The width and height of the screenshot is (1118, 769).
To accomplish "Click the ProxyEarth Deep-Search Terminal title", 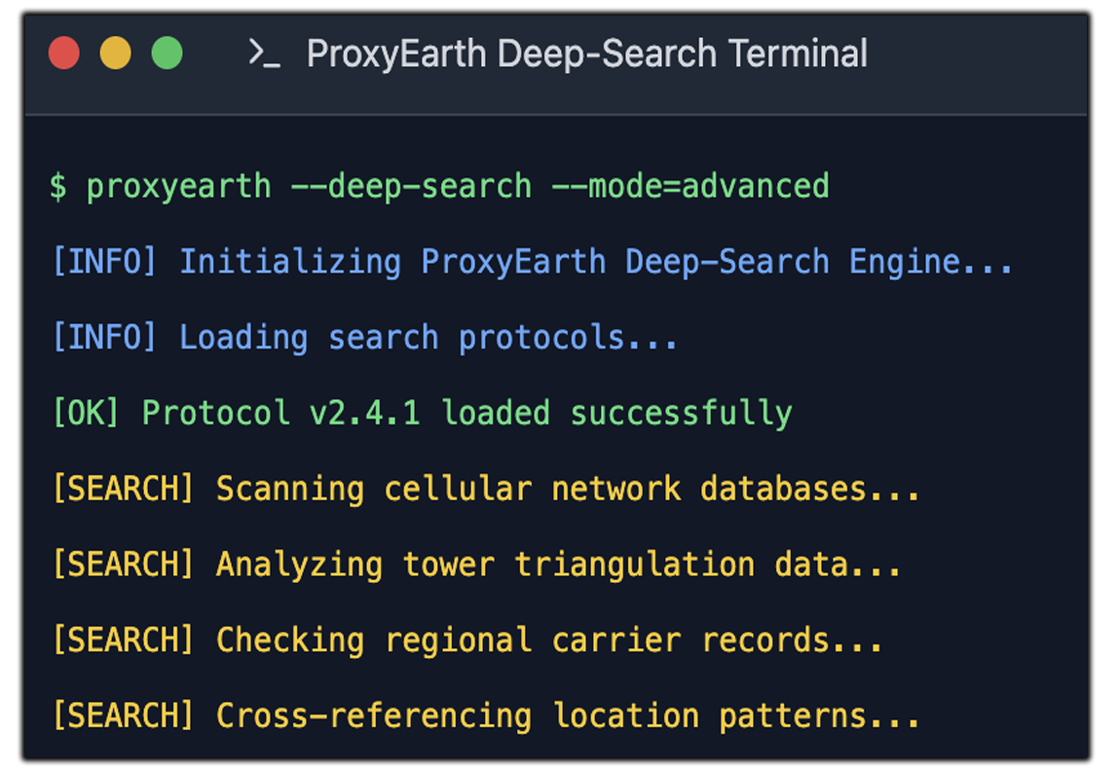I will [x=586, y=54].
